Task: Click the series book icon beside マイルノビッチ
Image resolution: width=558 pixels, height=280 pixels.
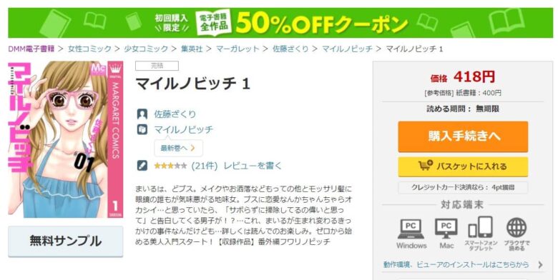Action: [142, 129]
